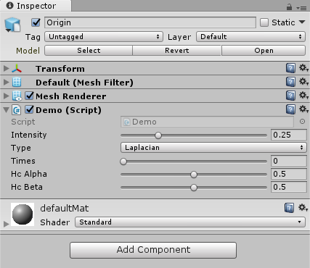Click the Model Revert button
Image resolution: width=310 pixels, height=268 pixels.
pyautogui.click(x=177, y=51)
